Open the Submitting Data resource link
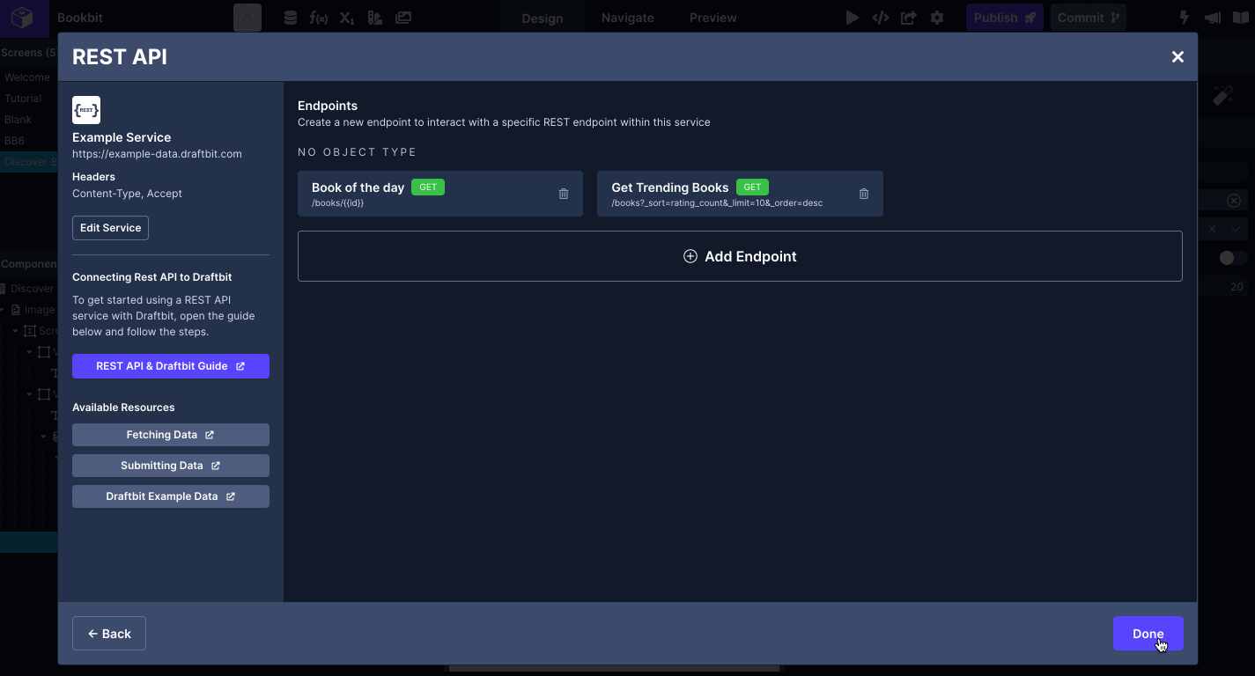Viewport: 1255px width, 676px height. click(171, 466)
